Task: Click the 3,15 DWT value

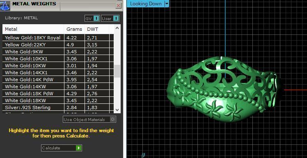Action: pyautogui.click(x=92, y=45)
